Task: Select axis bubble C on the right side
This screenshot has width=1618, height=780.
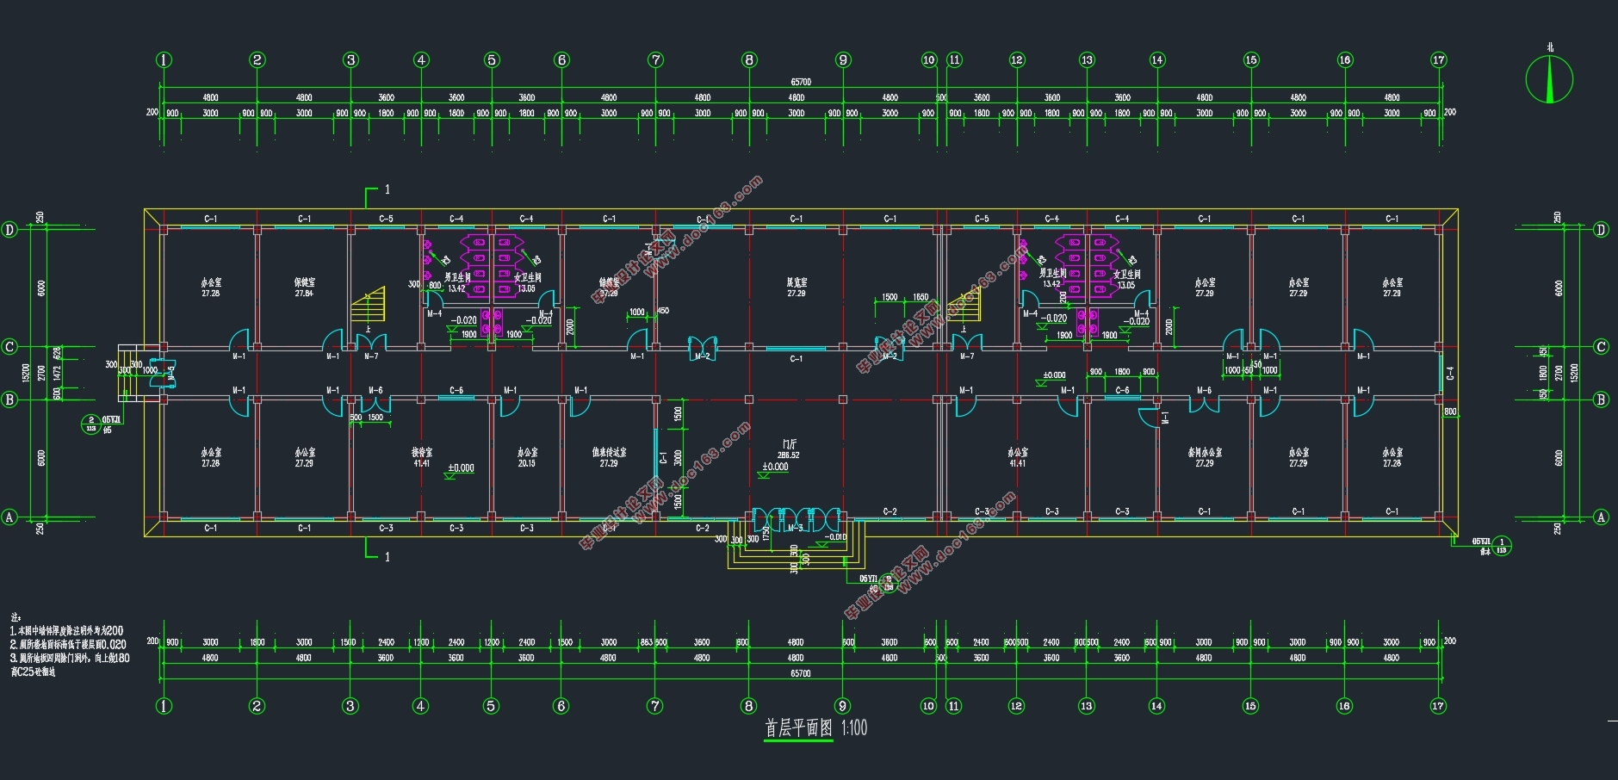Action: (1602, 347)
